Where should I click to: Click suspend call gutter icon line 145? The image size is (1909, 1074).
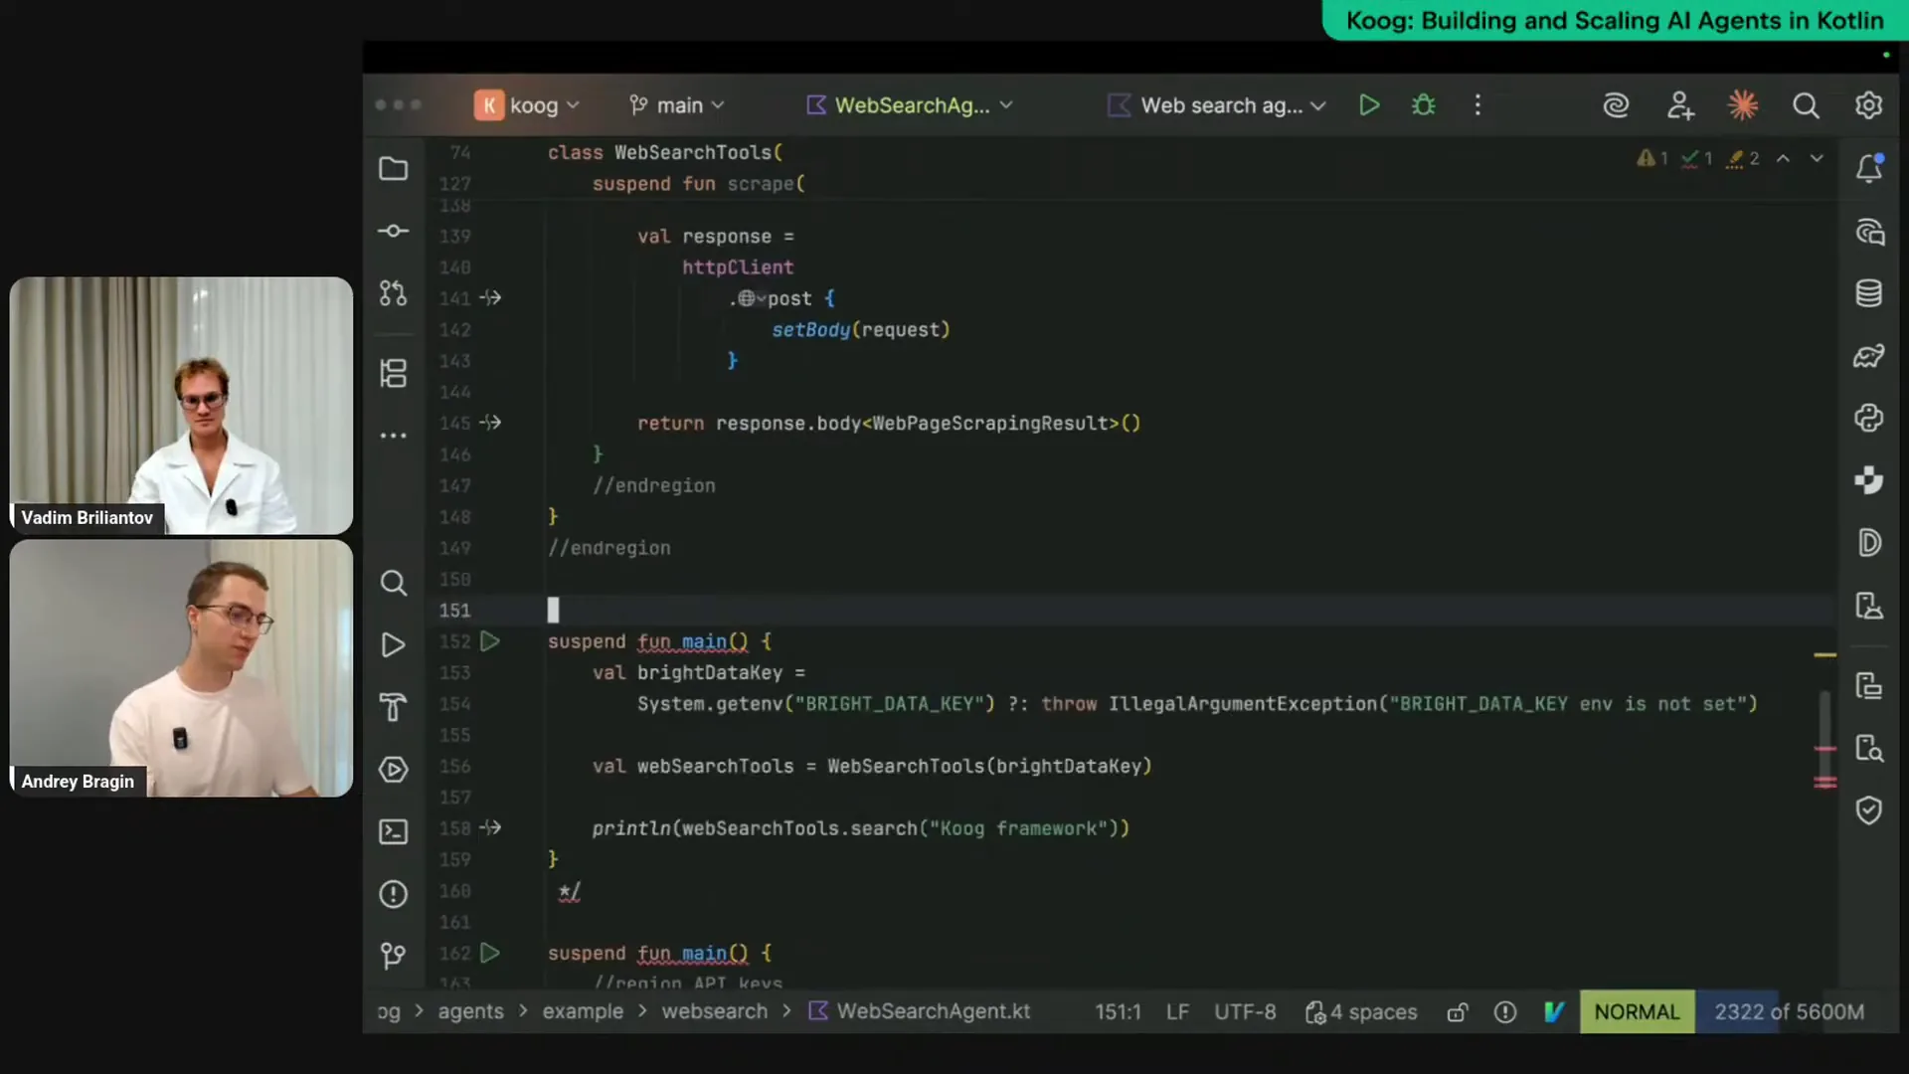490,423
